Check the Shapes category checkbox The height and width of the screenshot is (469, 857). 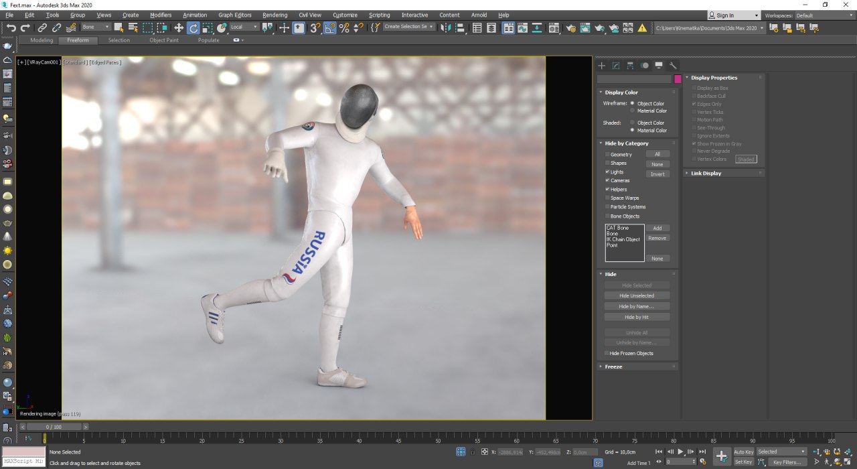[x=607, y=163]
